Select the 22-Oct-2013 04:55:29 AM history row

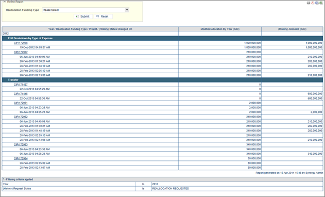(x=163, y=89)
